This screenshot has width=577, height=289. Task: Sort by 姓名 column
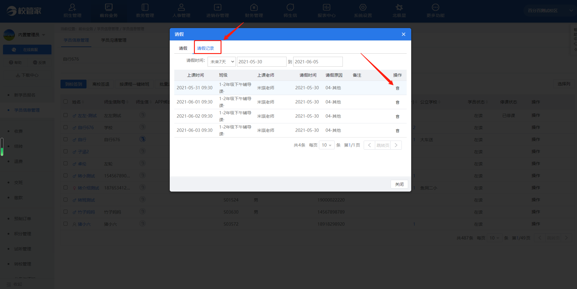[78, 102]
